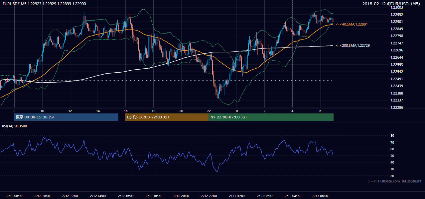
Task: Click price axis value 1.22542
Action: pyautogui.click(x=396, y=72)
